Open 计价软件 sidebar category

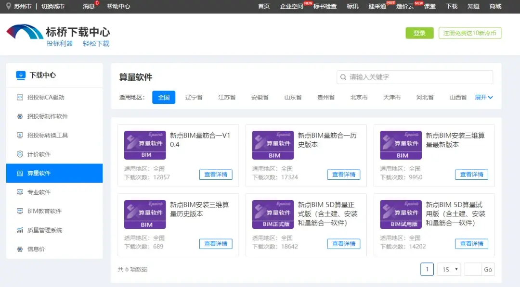pos(54,154)
